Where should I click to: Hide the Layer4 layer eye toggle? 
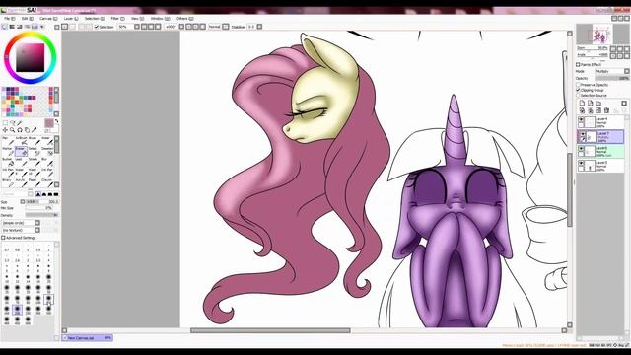[581, 120]
